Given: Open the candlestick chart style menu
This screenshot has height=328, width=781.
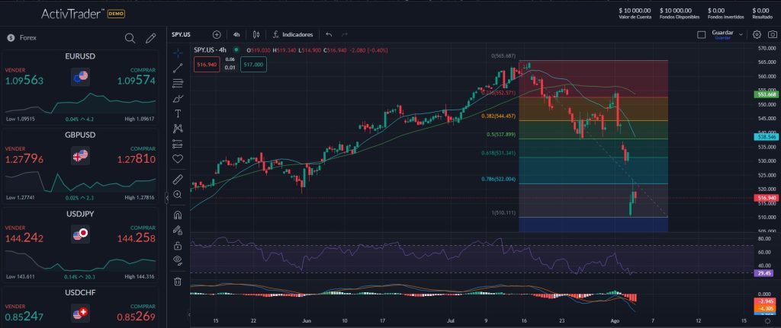Looking at the screenshot, I should (x=256, y=34).
